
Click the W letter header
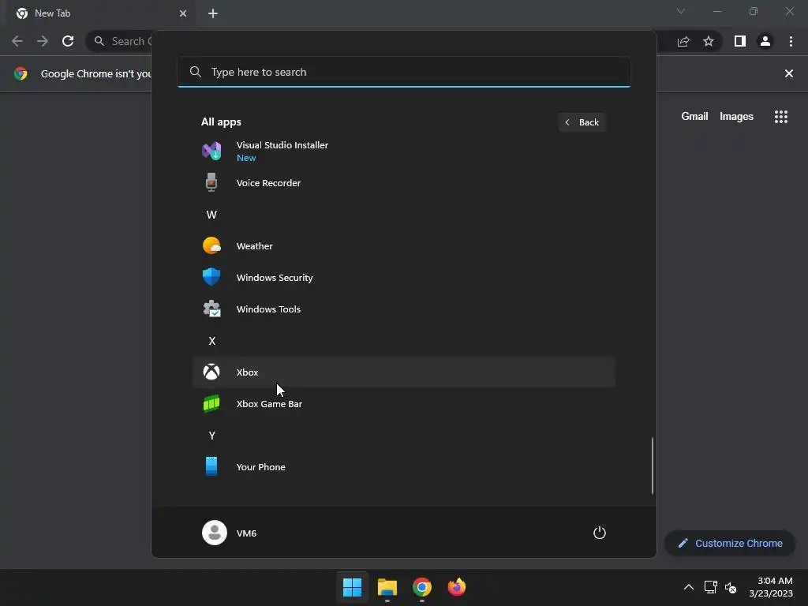(211, 215)
